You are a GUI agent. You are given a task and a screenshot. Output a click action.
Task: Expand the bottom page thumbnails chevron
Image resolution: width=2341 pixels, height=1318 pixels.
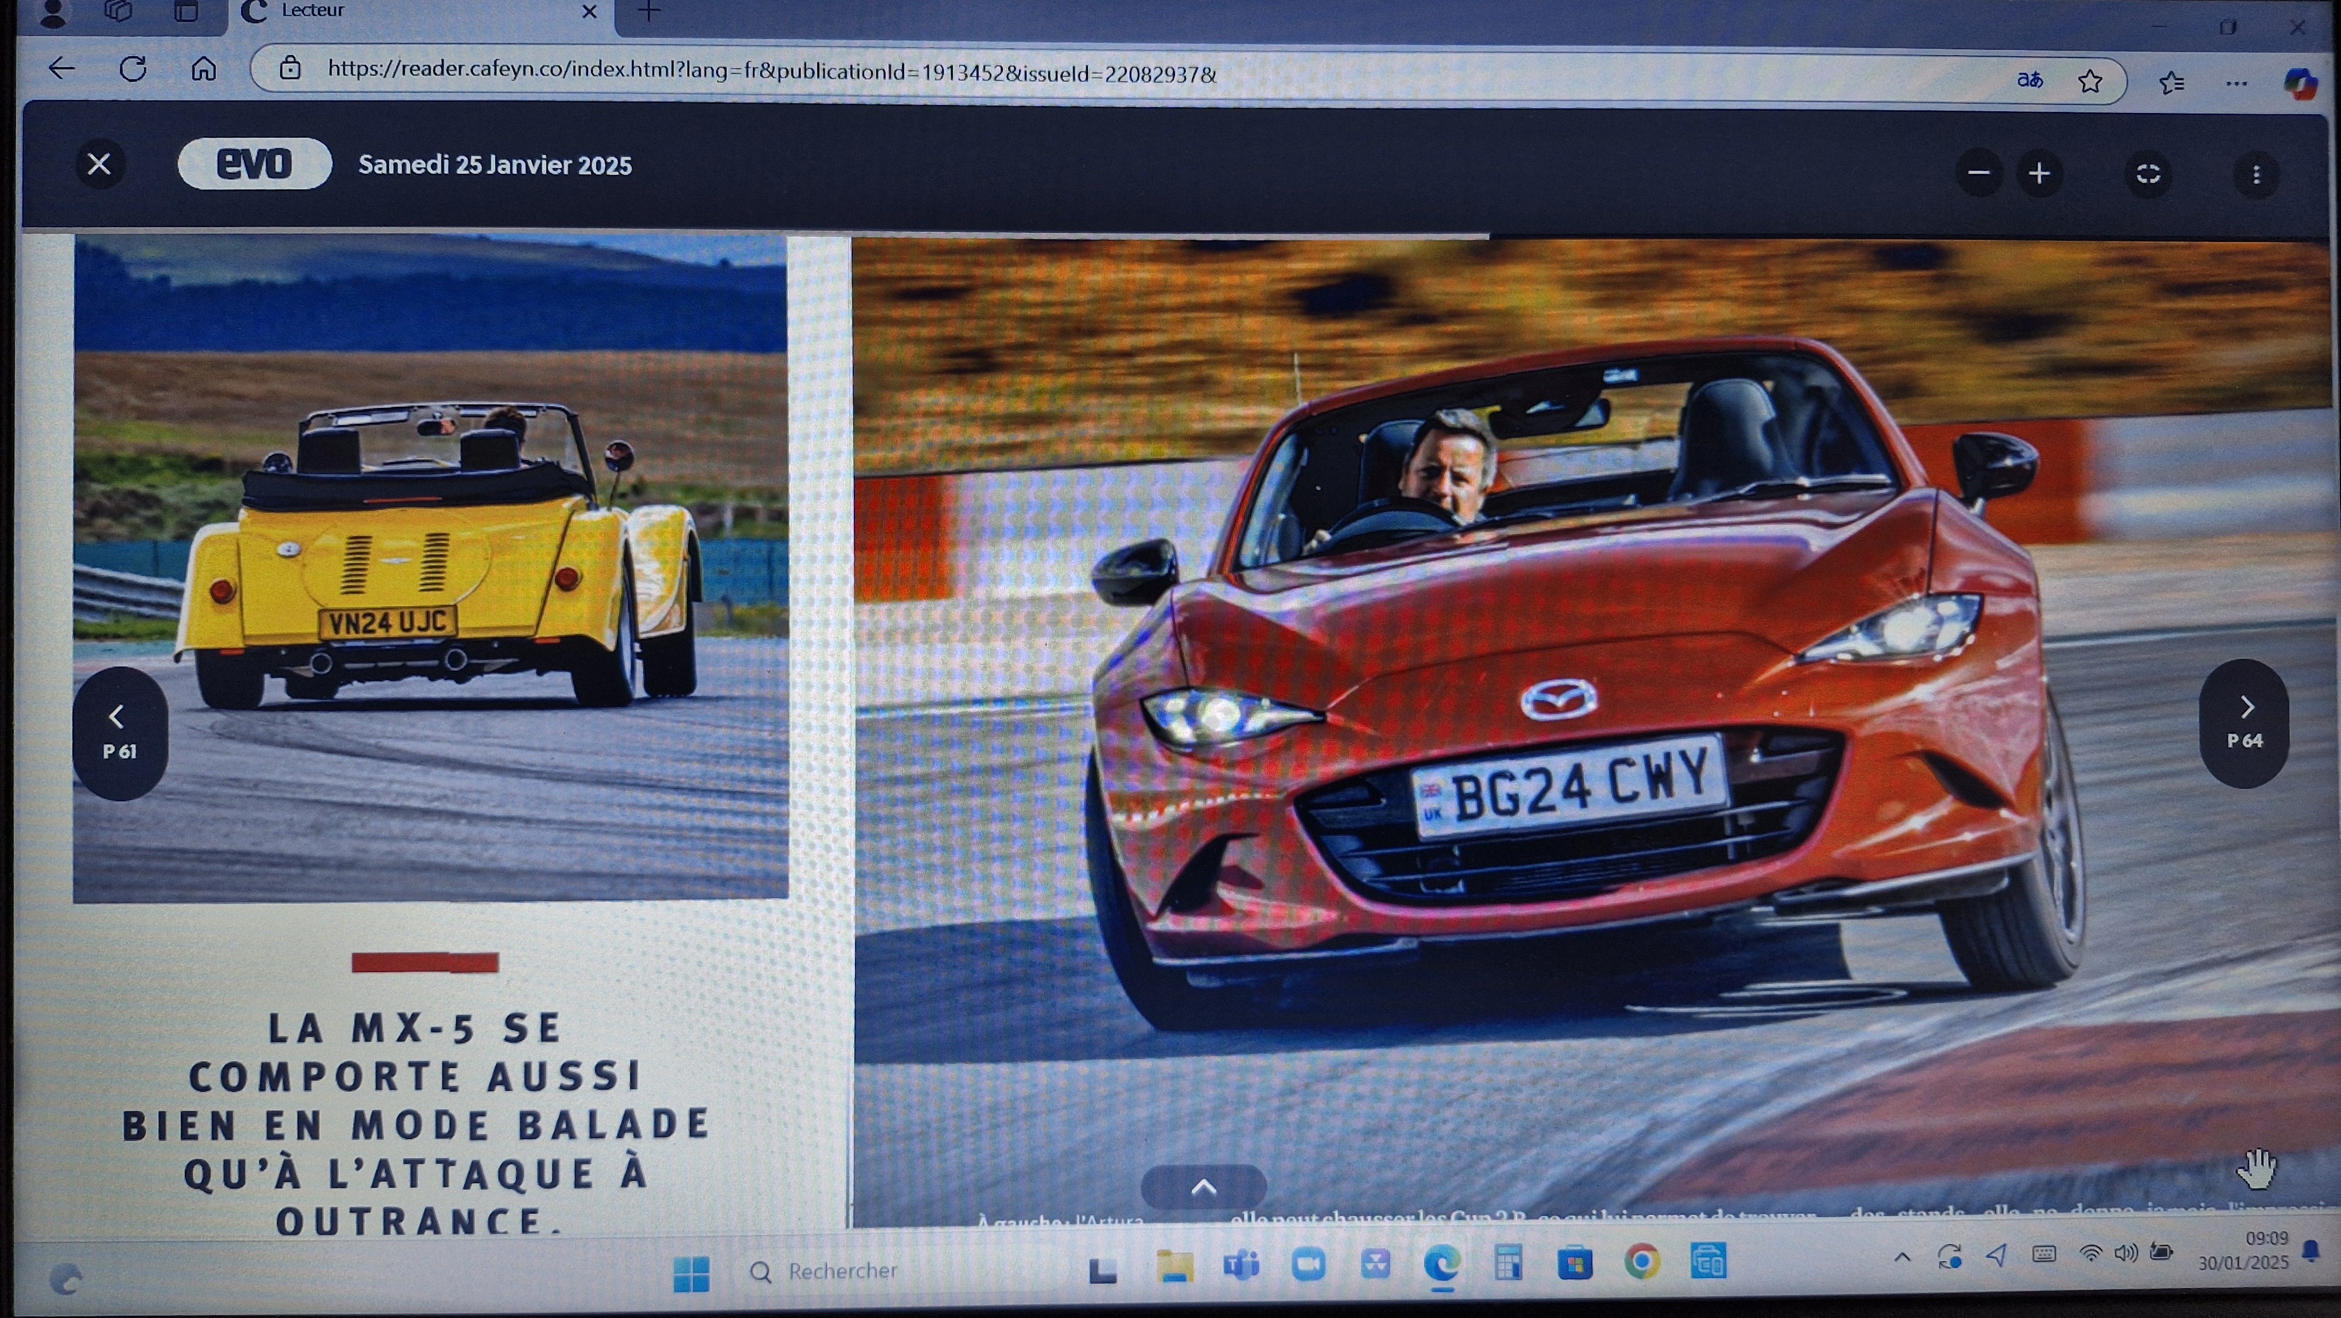point(1203,1187)
